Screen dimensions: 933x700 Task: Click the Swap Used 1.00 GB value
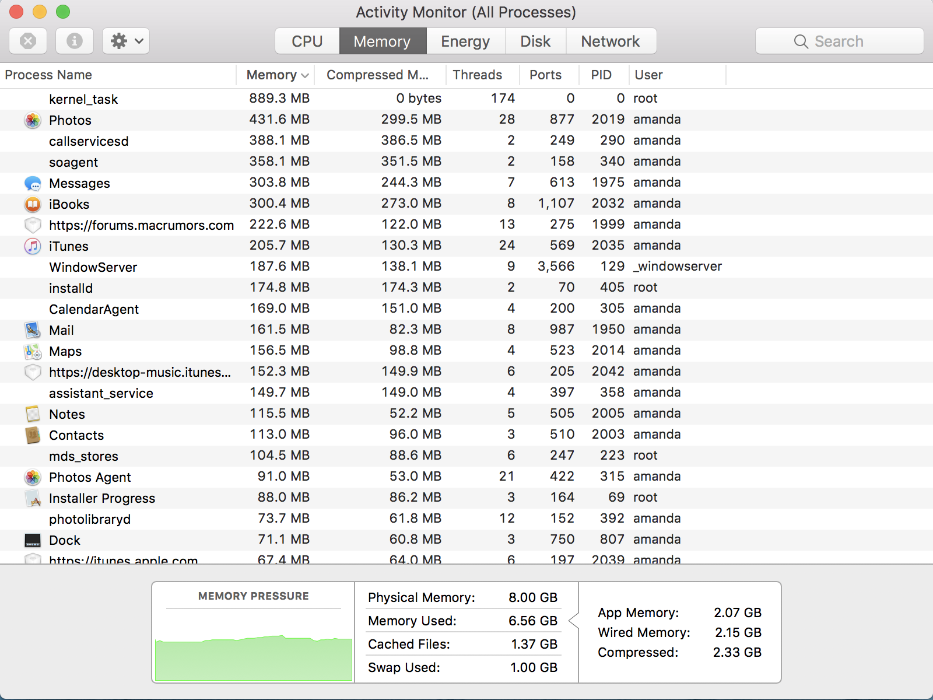534,667
